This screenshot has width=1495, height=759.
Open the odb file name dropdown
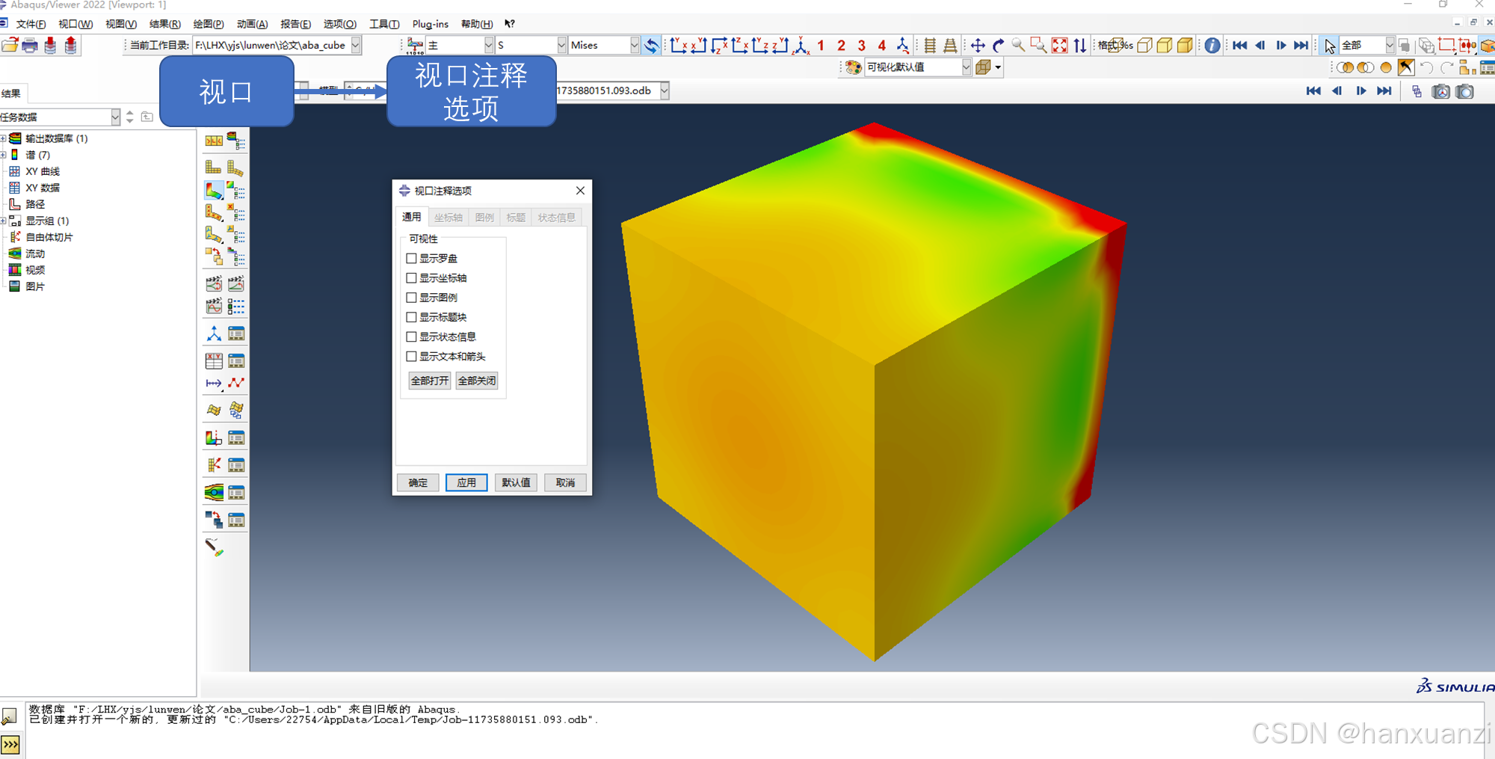tap(664, 90)
